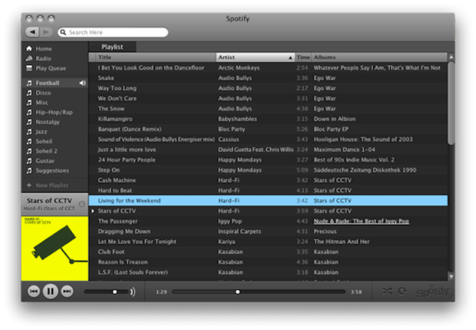The image size is (476, 330).
Task: Create a New Playlist
Action: click(47, 185)
